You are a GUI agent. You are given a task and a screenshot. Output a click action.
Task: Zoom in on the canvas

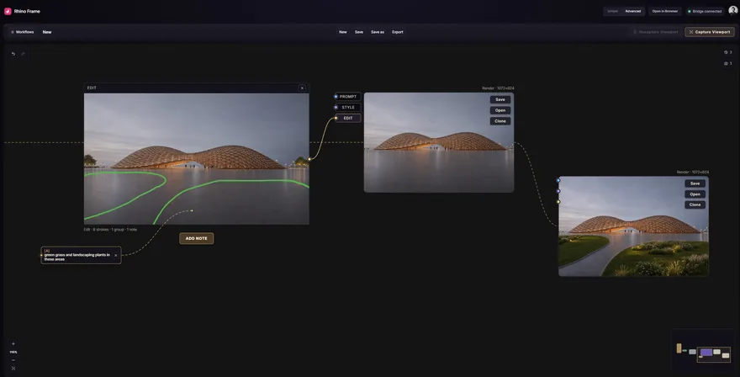coord(13,344)
